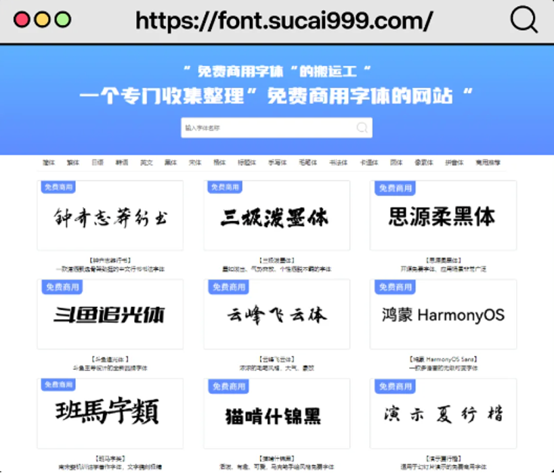Open the 繁体 category

point(73,163)
